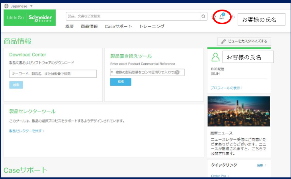
Task: Click the 編集 link in クイックリンク
Action: click(262, 165)
